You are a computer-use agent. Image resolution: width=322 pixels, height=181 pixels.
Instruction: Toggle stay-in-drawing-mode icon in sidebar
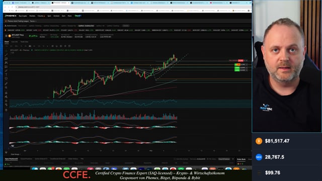pyautogui.click(x=6, y=97)
